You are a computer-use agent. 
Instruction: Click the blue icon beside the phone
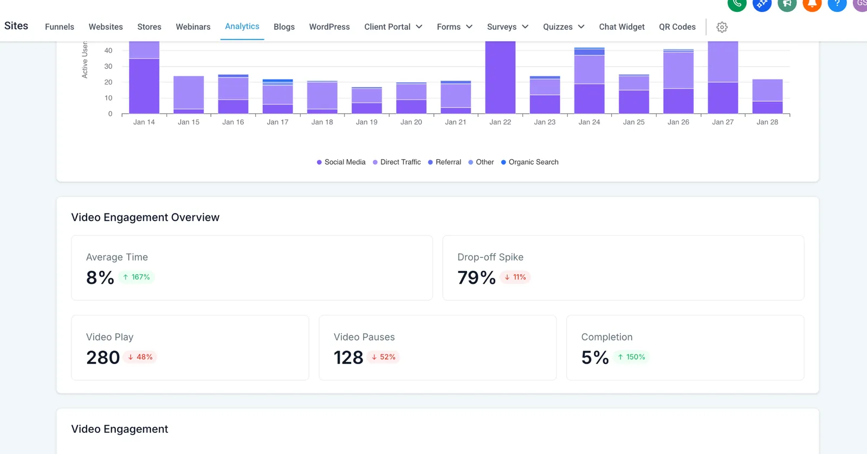(x=762, y=4)
